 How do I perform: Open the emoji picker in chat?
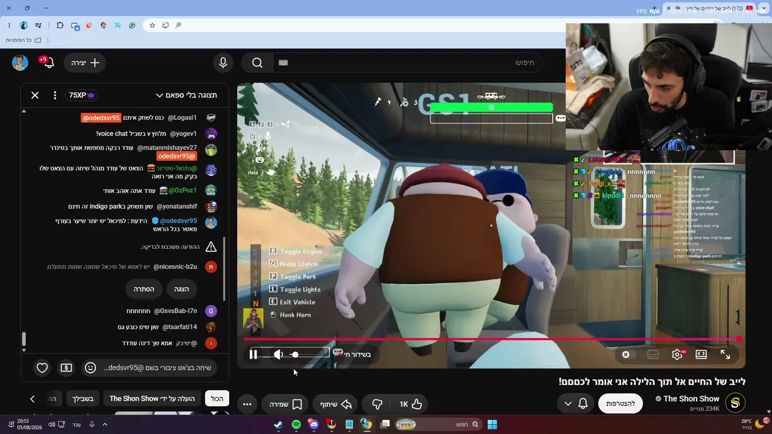[90, 368]
